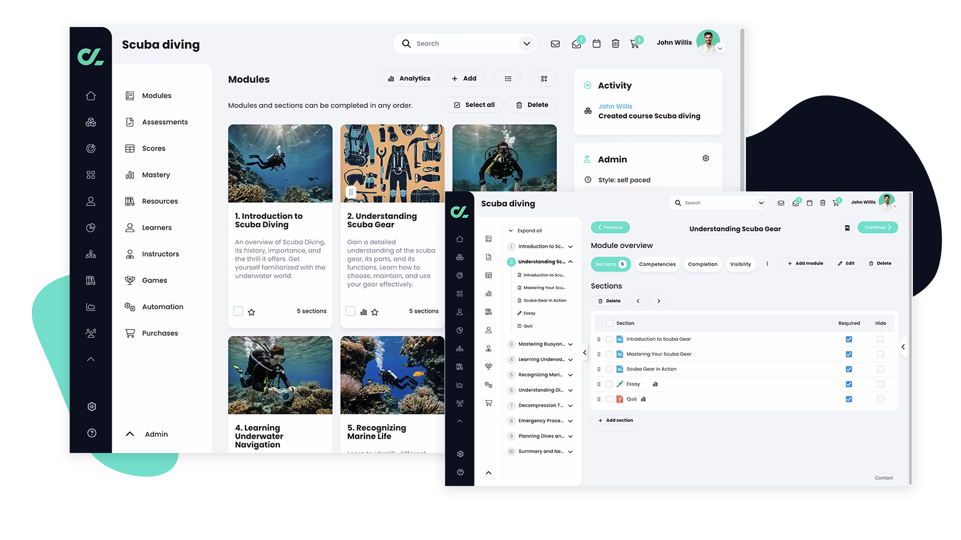Click Add section button
The width and height of the screenshot is (961, 540).
pos(616,421)
